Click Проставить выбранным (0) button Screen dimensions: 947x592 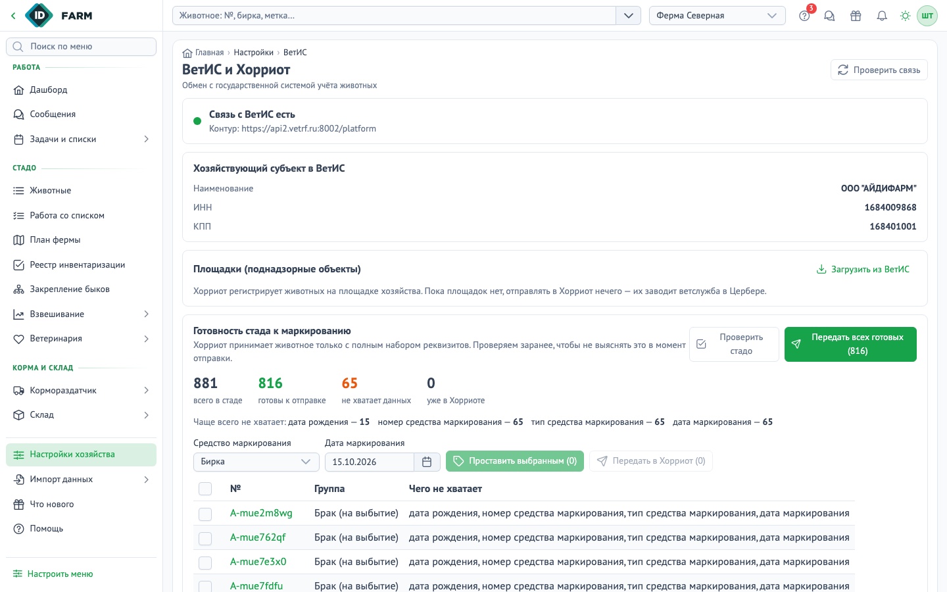point(514,461)
